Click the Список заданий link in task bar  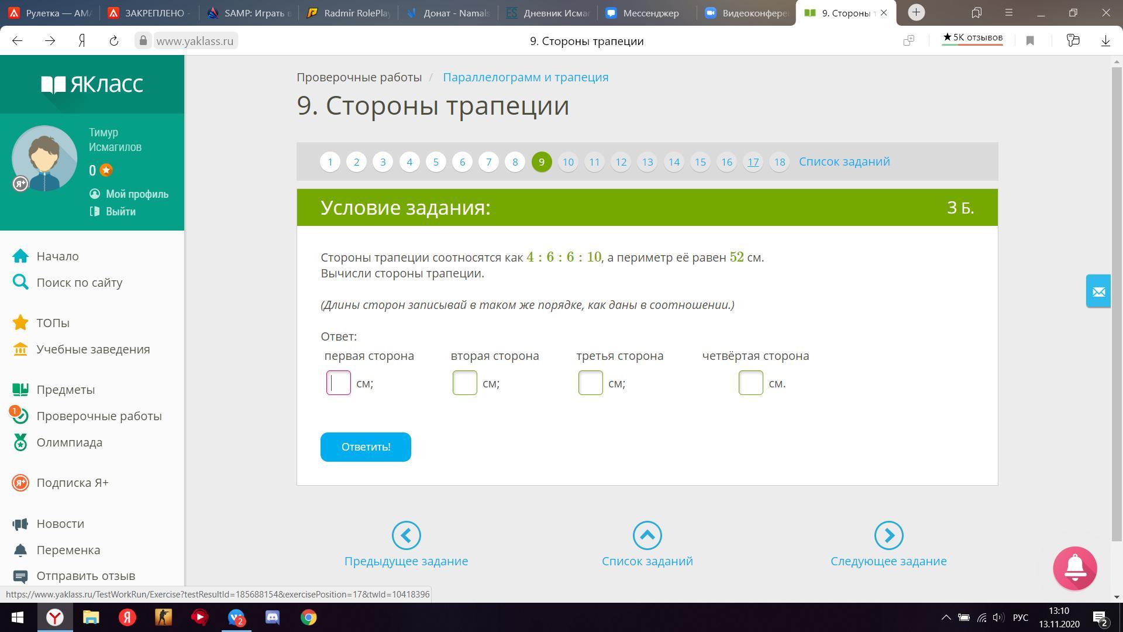(844, 162)
